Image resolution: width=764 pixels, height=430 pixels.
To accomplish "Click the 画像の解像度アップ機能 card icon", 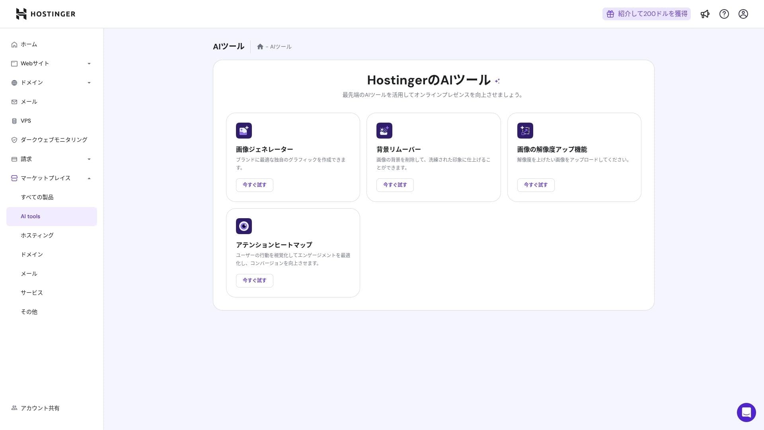I will point(525,131).
